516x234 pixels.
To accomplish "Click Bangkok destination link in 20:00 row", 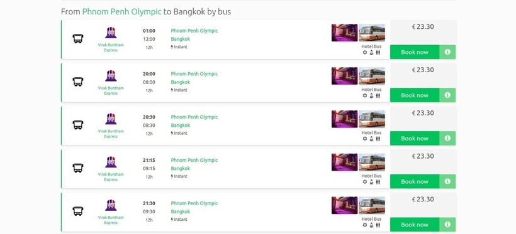I will tap(181, 82).
